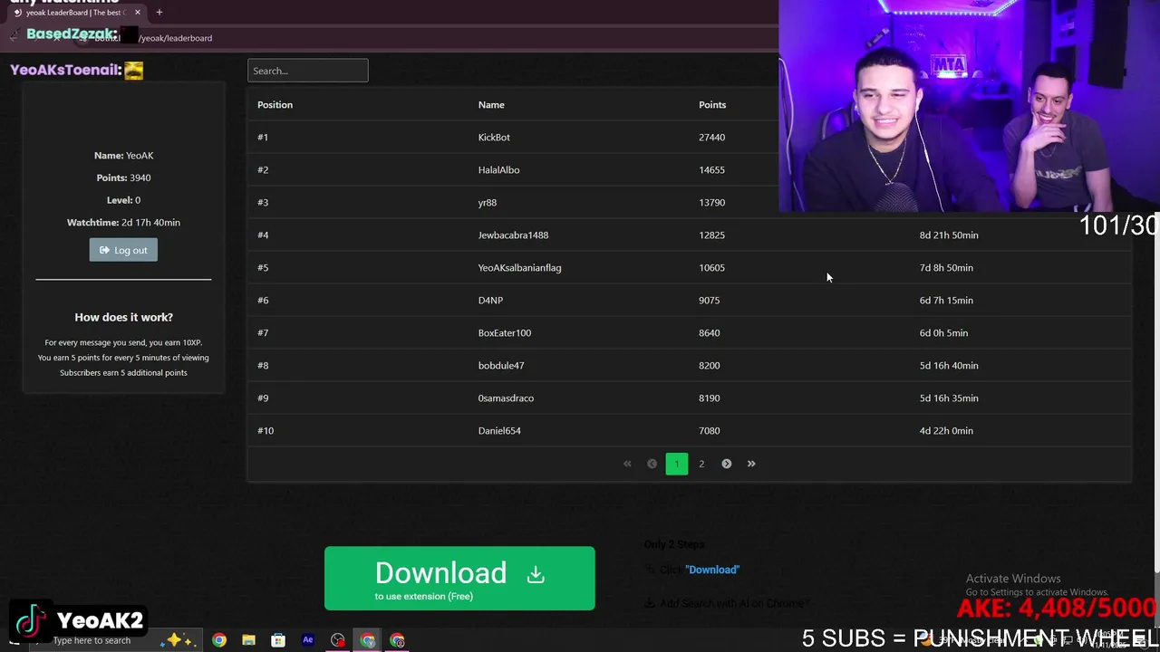The height and width of the screenshot is (652, 1160).
Task: Close the yeoak LeaderBoard tab
Action: coord(138,12)
